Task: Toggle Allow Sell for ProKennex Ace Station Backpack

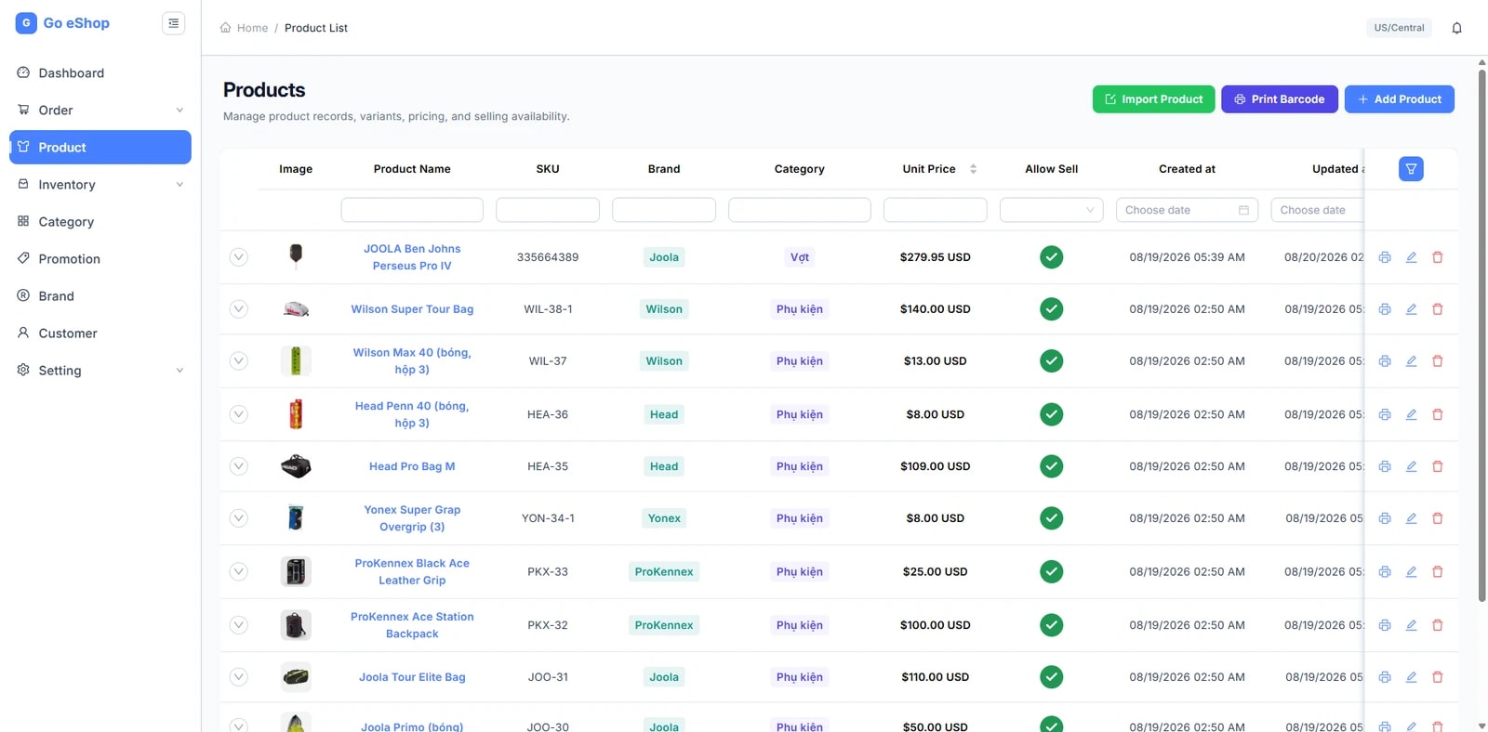Action: [1052, 625]
